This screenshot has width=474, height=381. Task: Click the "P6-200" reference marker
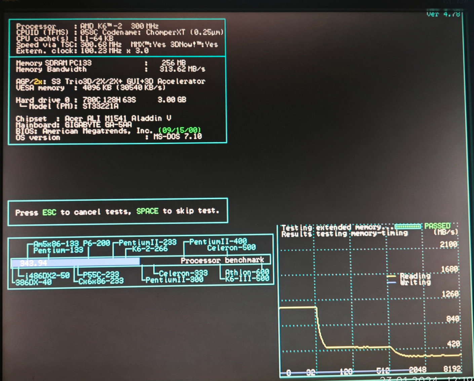tap(96, 243)
